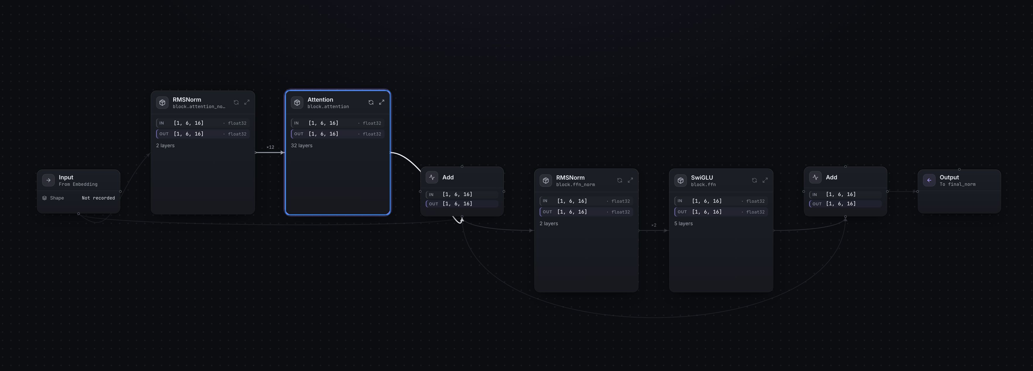This screenshot has height=371, width=1033.
Task: Expand the SwiGLU block.ffn node
Action: click(765, 181)
